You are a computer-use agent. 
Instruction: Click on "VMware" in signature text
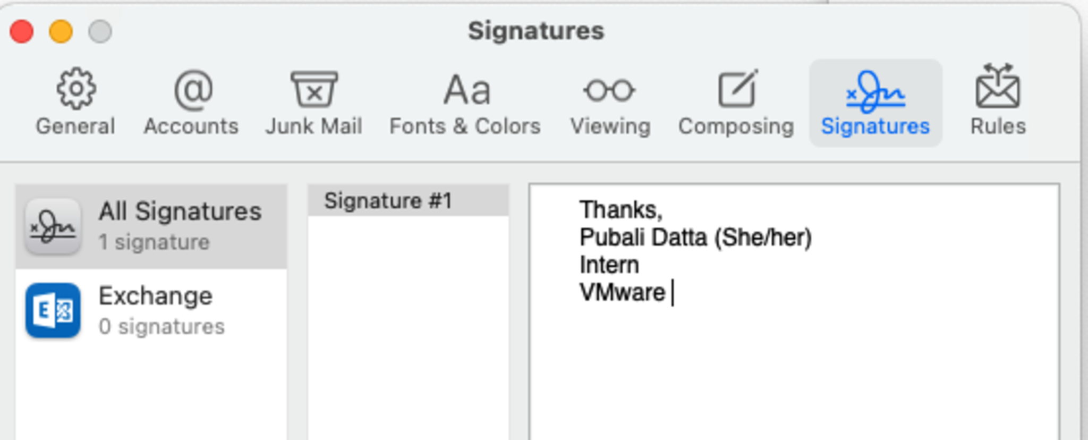pyautogui.click(x=622, y=293)
